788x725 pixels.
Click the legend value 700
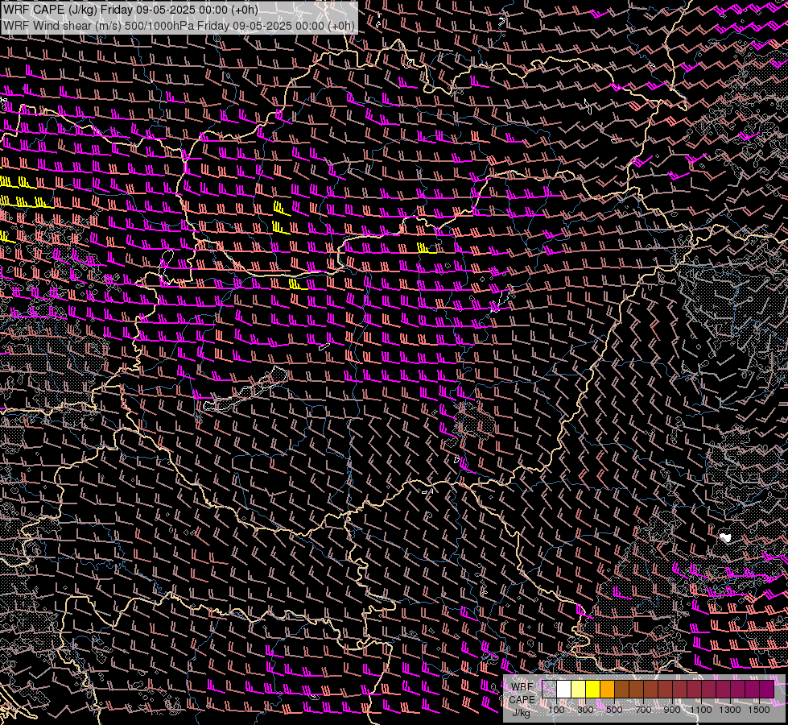[x=643, y=710]
